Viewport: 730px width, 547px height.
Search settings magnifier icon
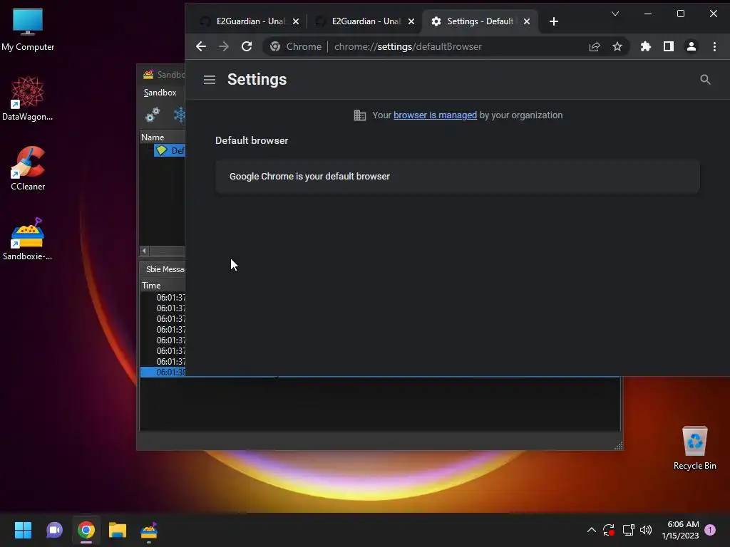click(705, 80)
